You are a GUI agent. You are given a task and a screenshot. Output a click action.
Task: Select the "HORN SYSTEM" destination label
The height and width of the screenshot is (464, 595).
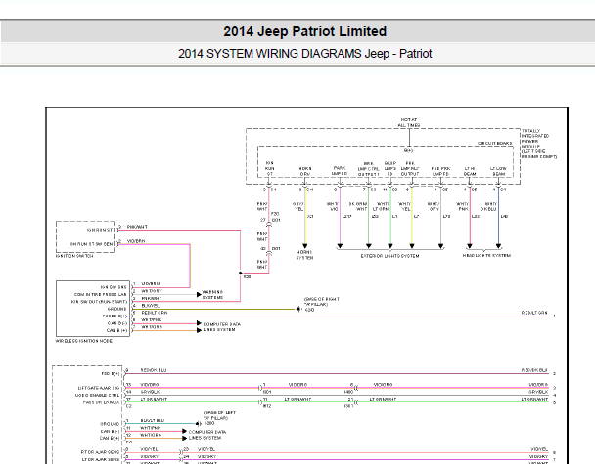pyautogui.click(x=304, y=255)
